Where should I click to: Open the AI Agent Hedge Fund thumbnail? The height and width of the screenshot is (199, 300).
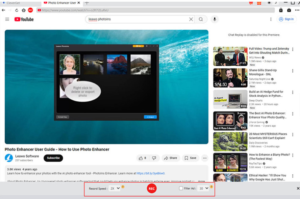click(x=230, y=100)
